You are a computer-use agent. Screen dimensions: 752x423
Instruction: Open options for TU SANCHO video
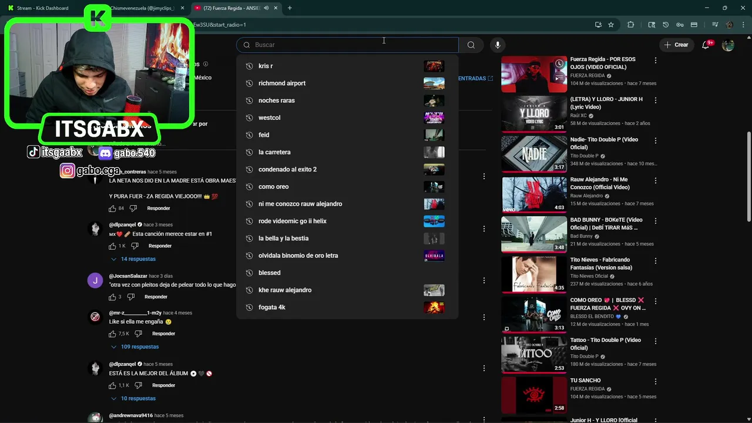[656, 381]
